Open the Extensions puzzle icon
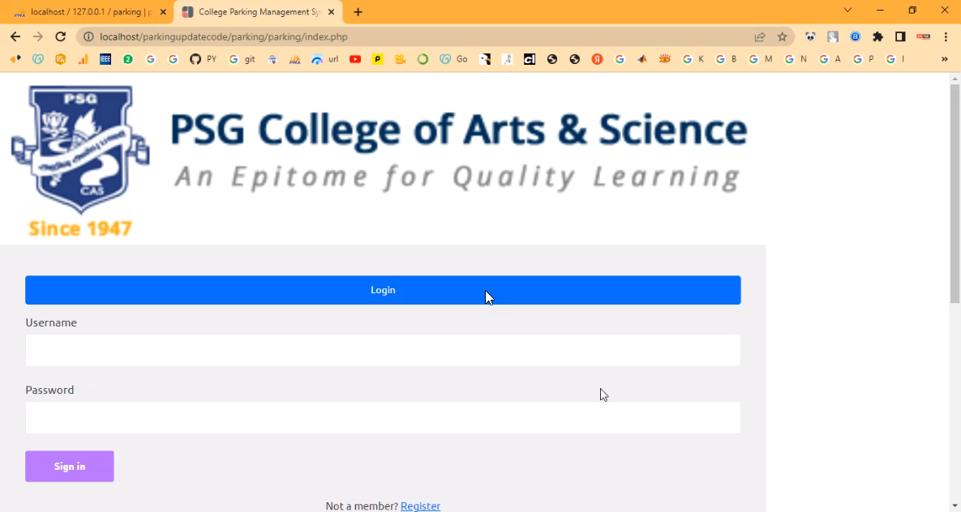Image resolution: width=961 pixels, height=512 pixels. point(877,36)
